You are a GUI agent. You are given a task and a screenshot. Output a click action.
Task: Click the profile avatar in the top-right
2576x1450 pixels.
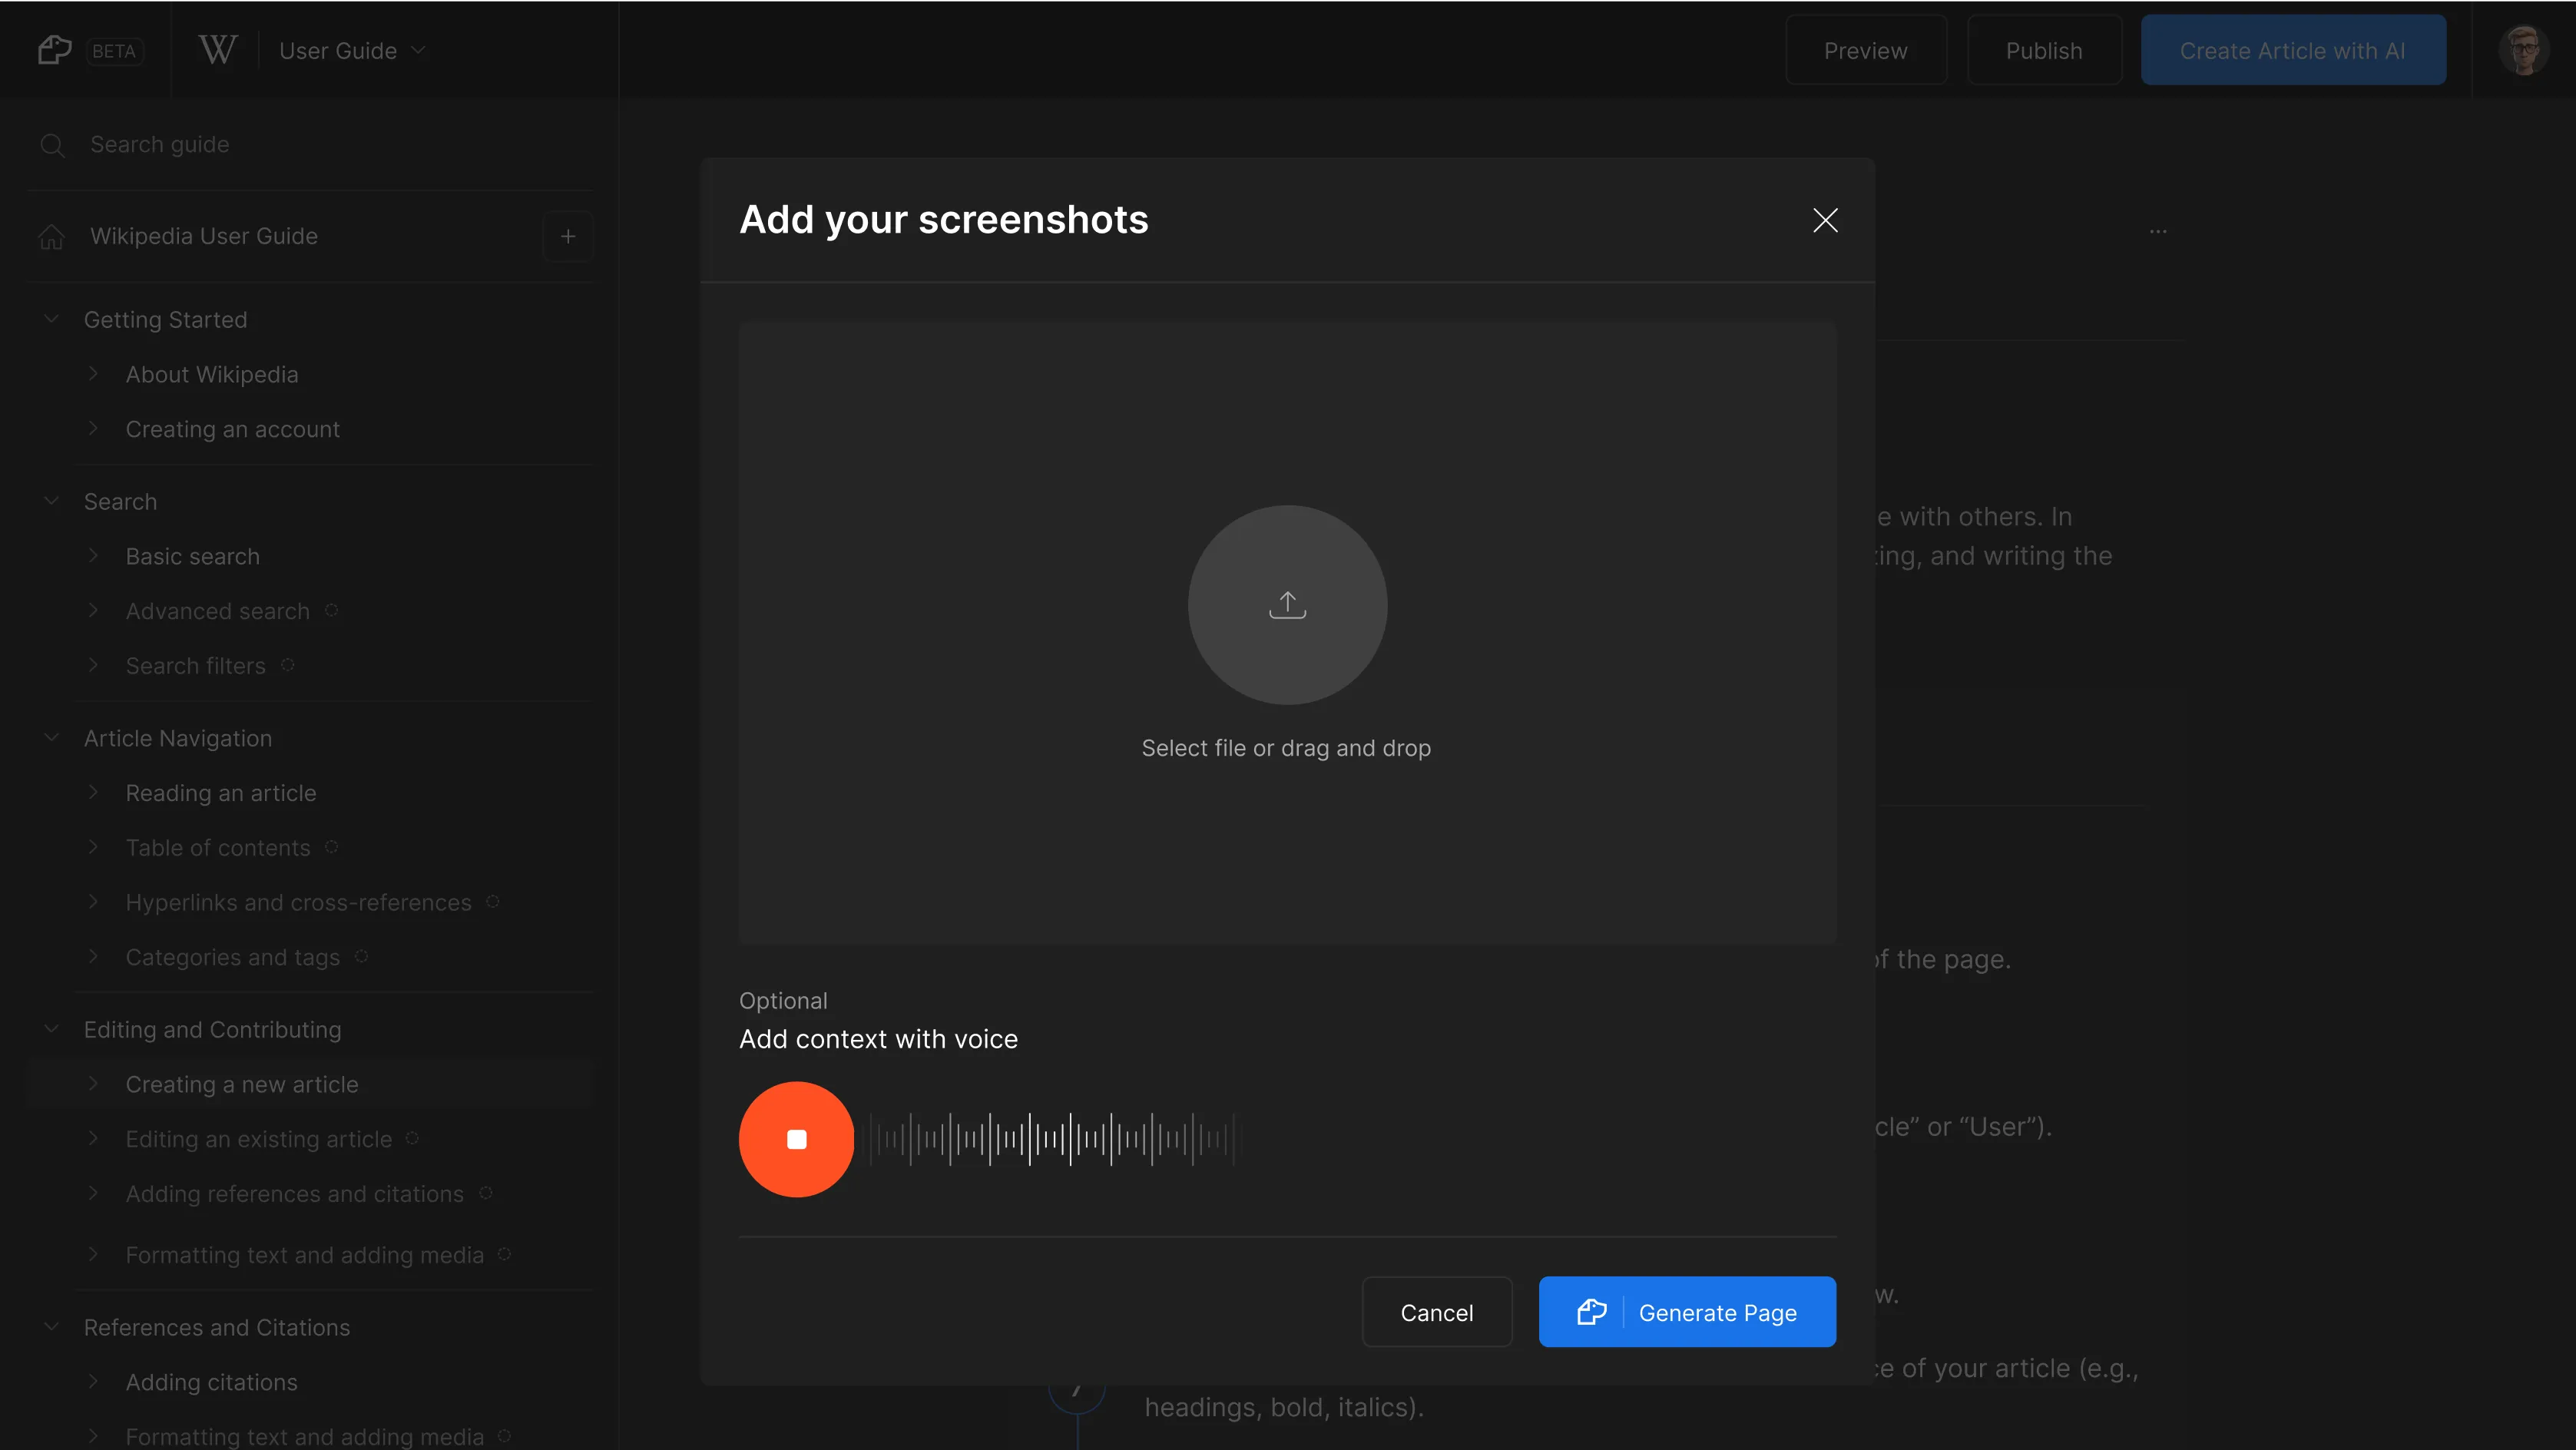click(2524, 49)
